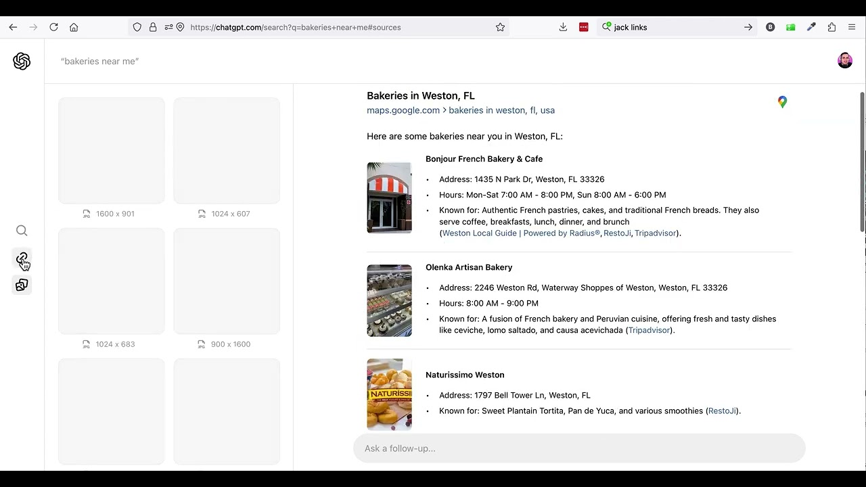This screenshot has height=487, width=866.
Task: Click the B extension icon
Action: 770,27
